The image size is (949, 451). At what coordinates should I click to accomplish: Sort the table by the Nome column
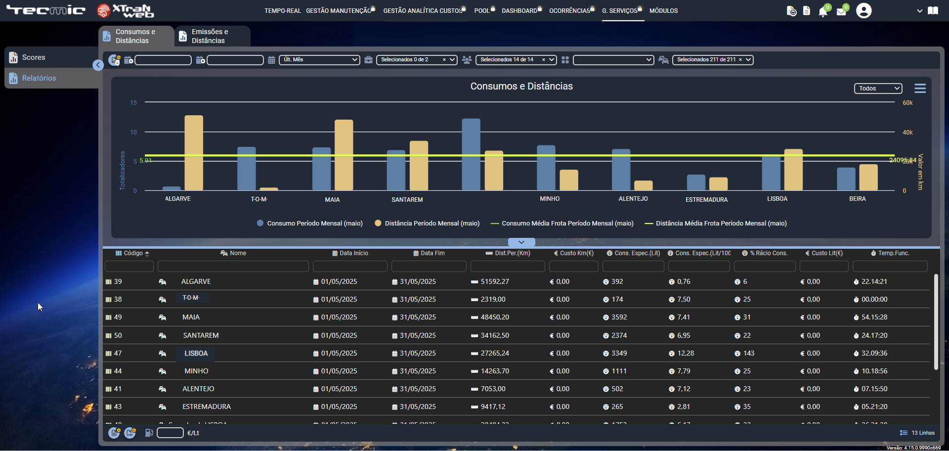click(x=233, y=253)
